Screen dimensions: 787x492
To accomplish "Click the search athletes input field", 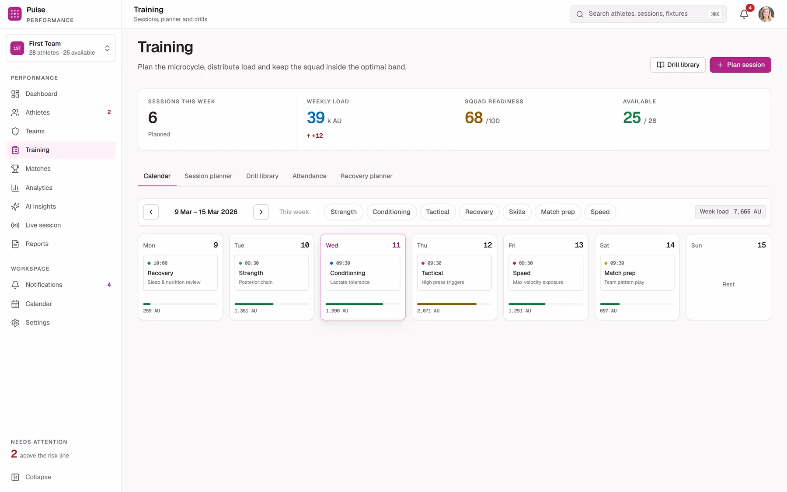I will pyautogui.click(x=648, y=14).
